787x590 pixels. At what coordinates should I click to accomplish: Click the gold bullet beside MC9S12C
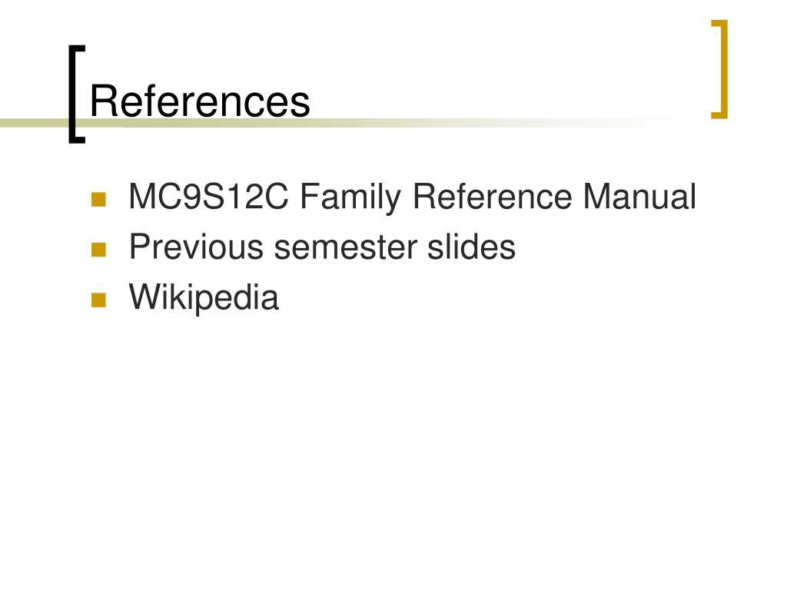point(98,200)
